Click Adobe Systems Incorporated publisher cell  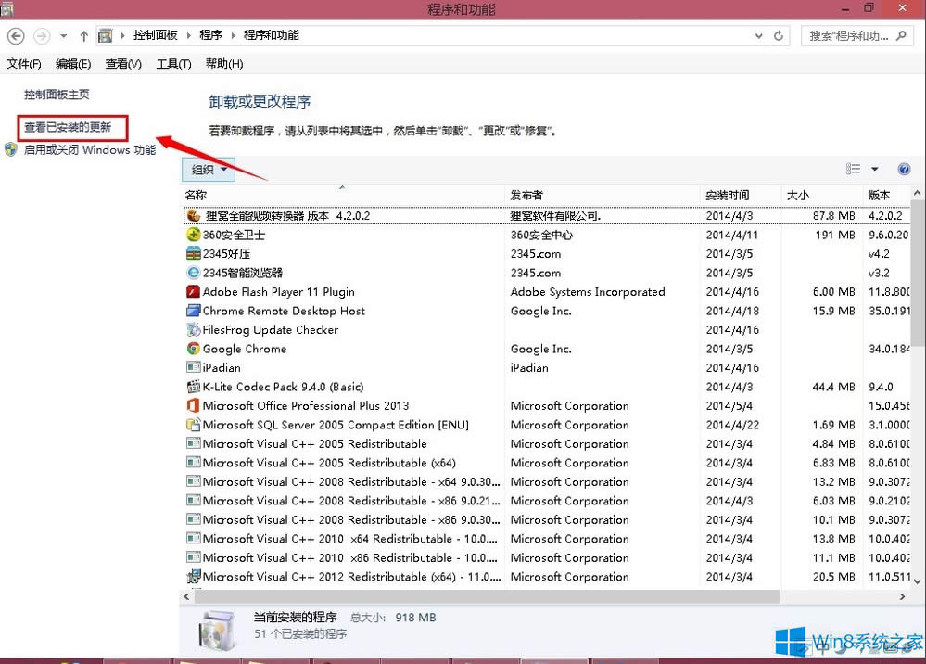tap(588, 292)
